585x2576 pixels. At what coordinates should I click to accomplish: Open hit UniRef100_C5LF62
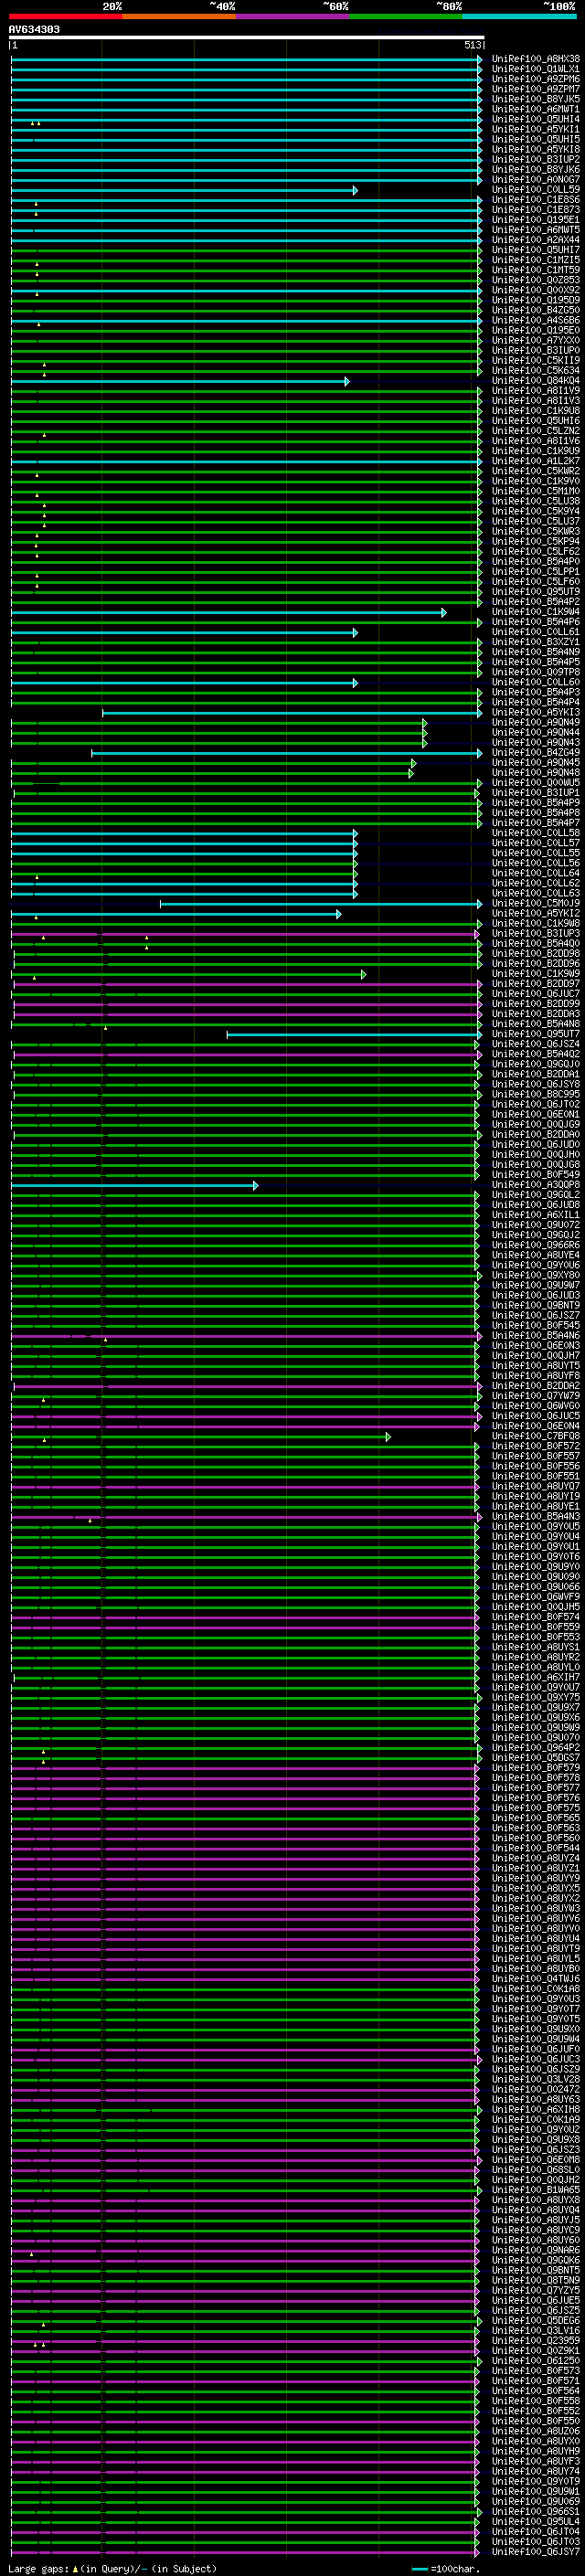535,552
